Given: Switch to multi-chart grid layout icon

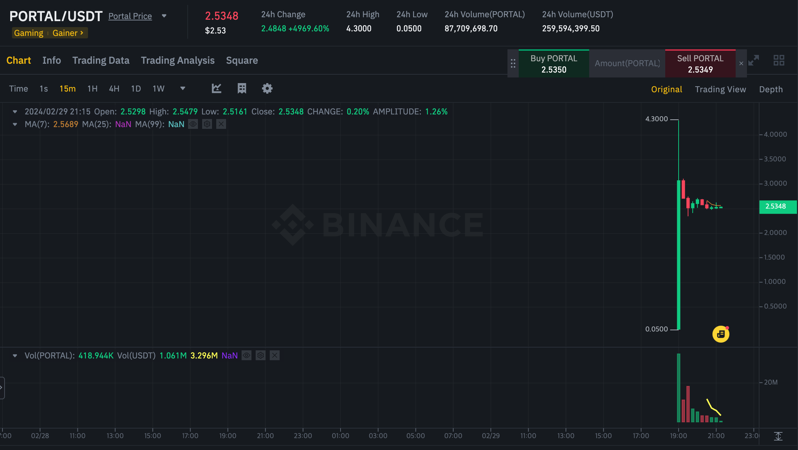Looking at the screenshot, I should click(779, 61).
